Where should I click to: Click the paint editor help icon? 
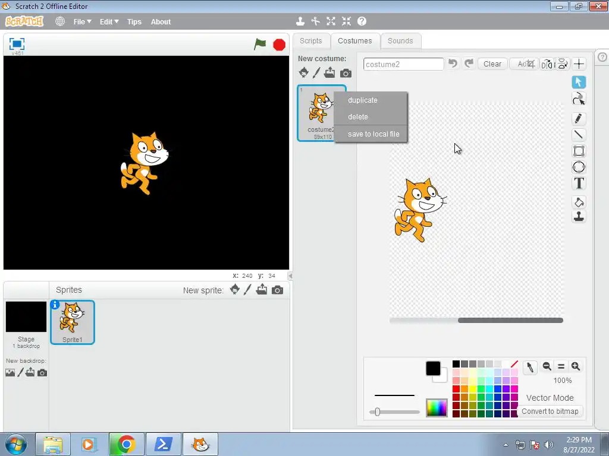pos(602,57)
